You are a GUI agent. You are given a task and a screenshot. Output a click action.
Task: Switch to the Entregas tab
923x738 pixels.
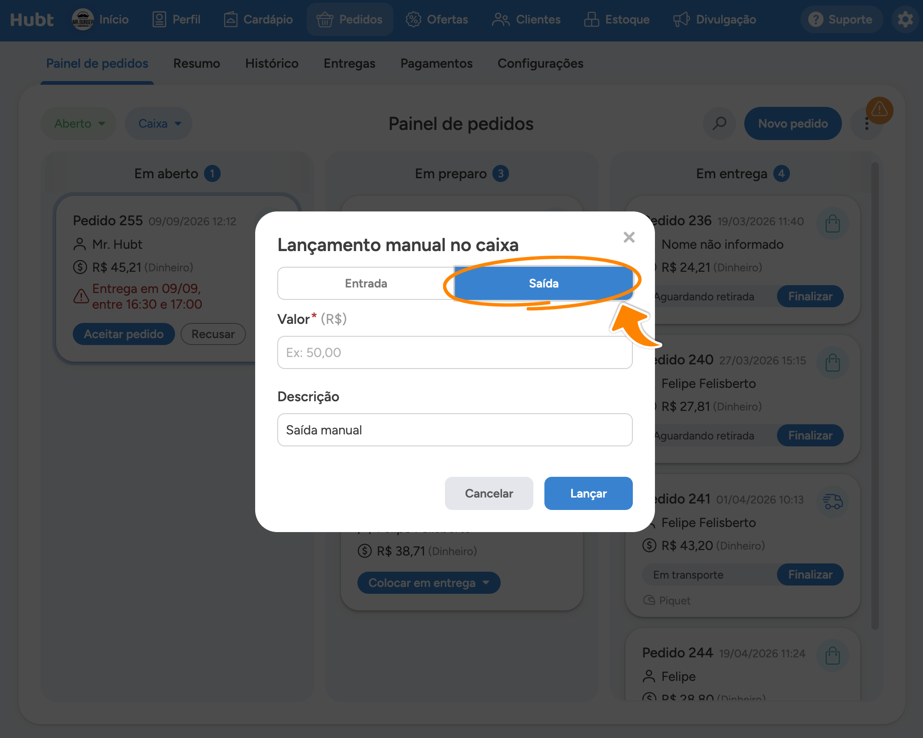coord(350,64)
